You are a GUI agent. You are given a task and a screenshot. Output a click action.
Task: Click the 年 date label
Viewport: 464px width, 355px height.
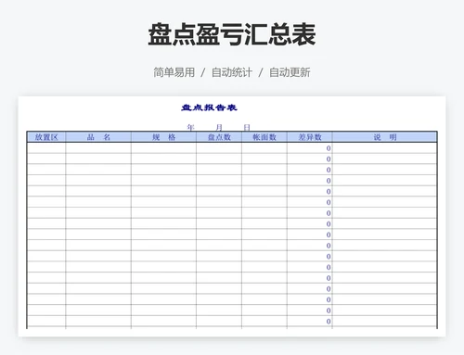190,127
